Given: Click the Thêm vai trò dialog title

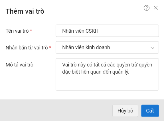Looking at the screenshot, I should [x=25, y=11].
